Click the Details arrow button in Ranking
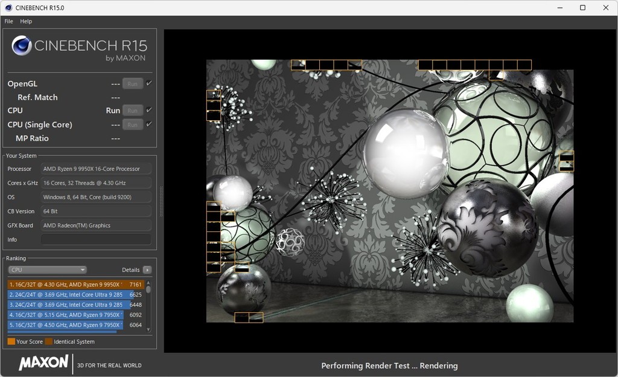Viewport: 618px width, 377px height. point(147,270)
